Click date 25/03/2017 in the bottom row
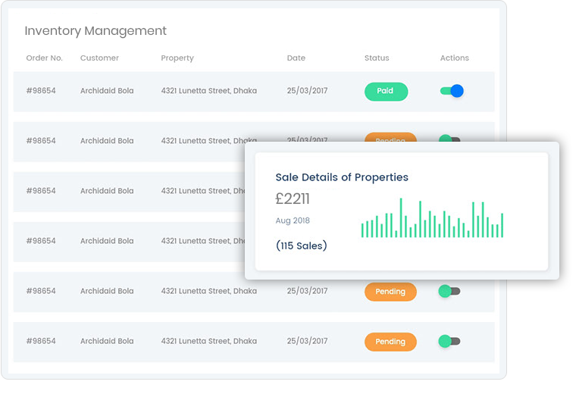Image resolution: width=576 pixels, height=394 pixels. [307, 341]
